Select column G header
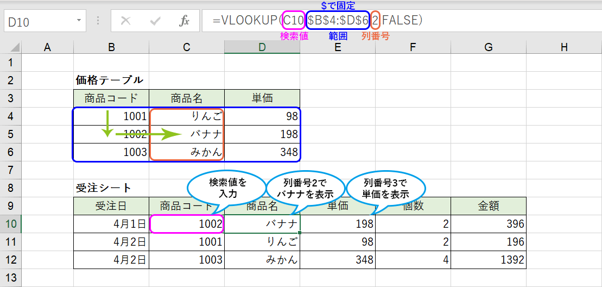The image size is (602, 287). (x=489, y=47)
